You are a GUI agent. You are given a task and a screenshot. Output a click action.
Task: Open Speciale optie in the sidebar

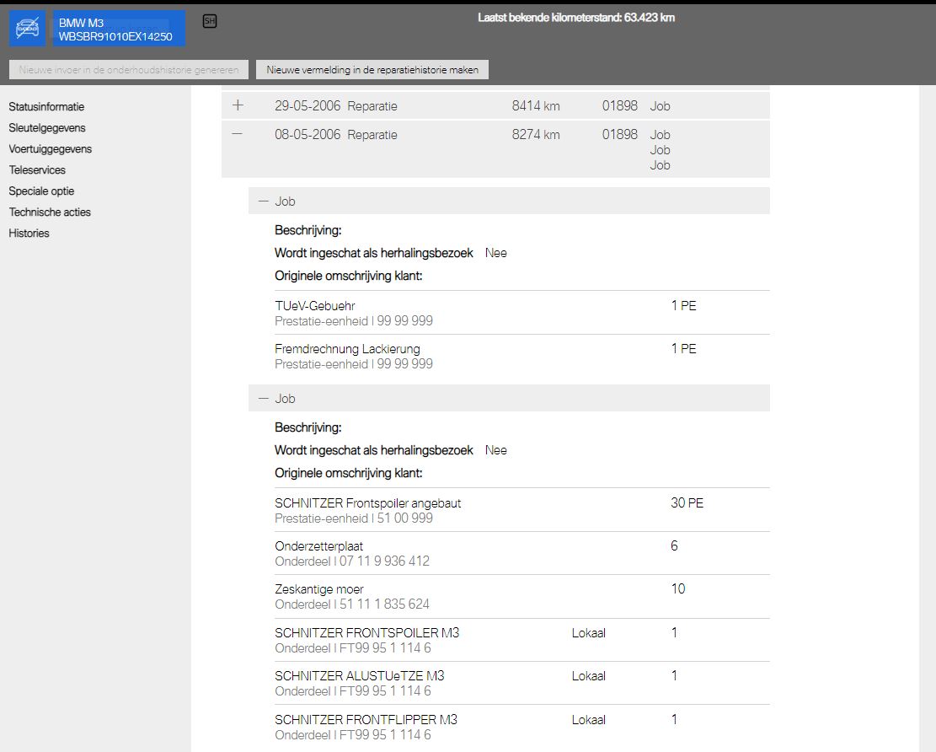[x=42, y=191]
